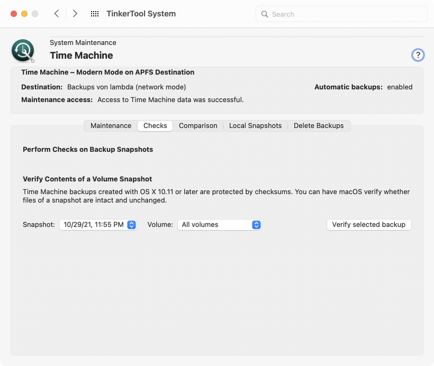This screenshot has height=366, width=434.
Task: Go back with the left chevron
Action: pyautogui.click(x=57, y=14)
